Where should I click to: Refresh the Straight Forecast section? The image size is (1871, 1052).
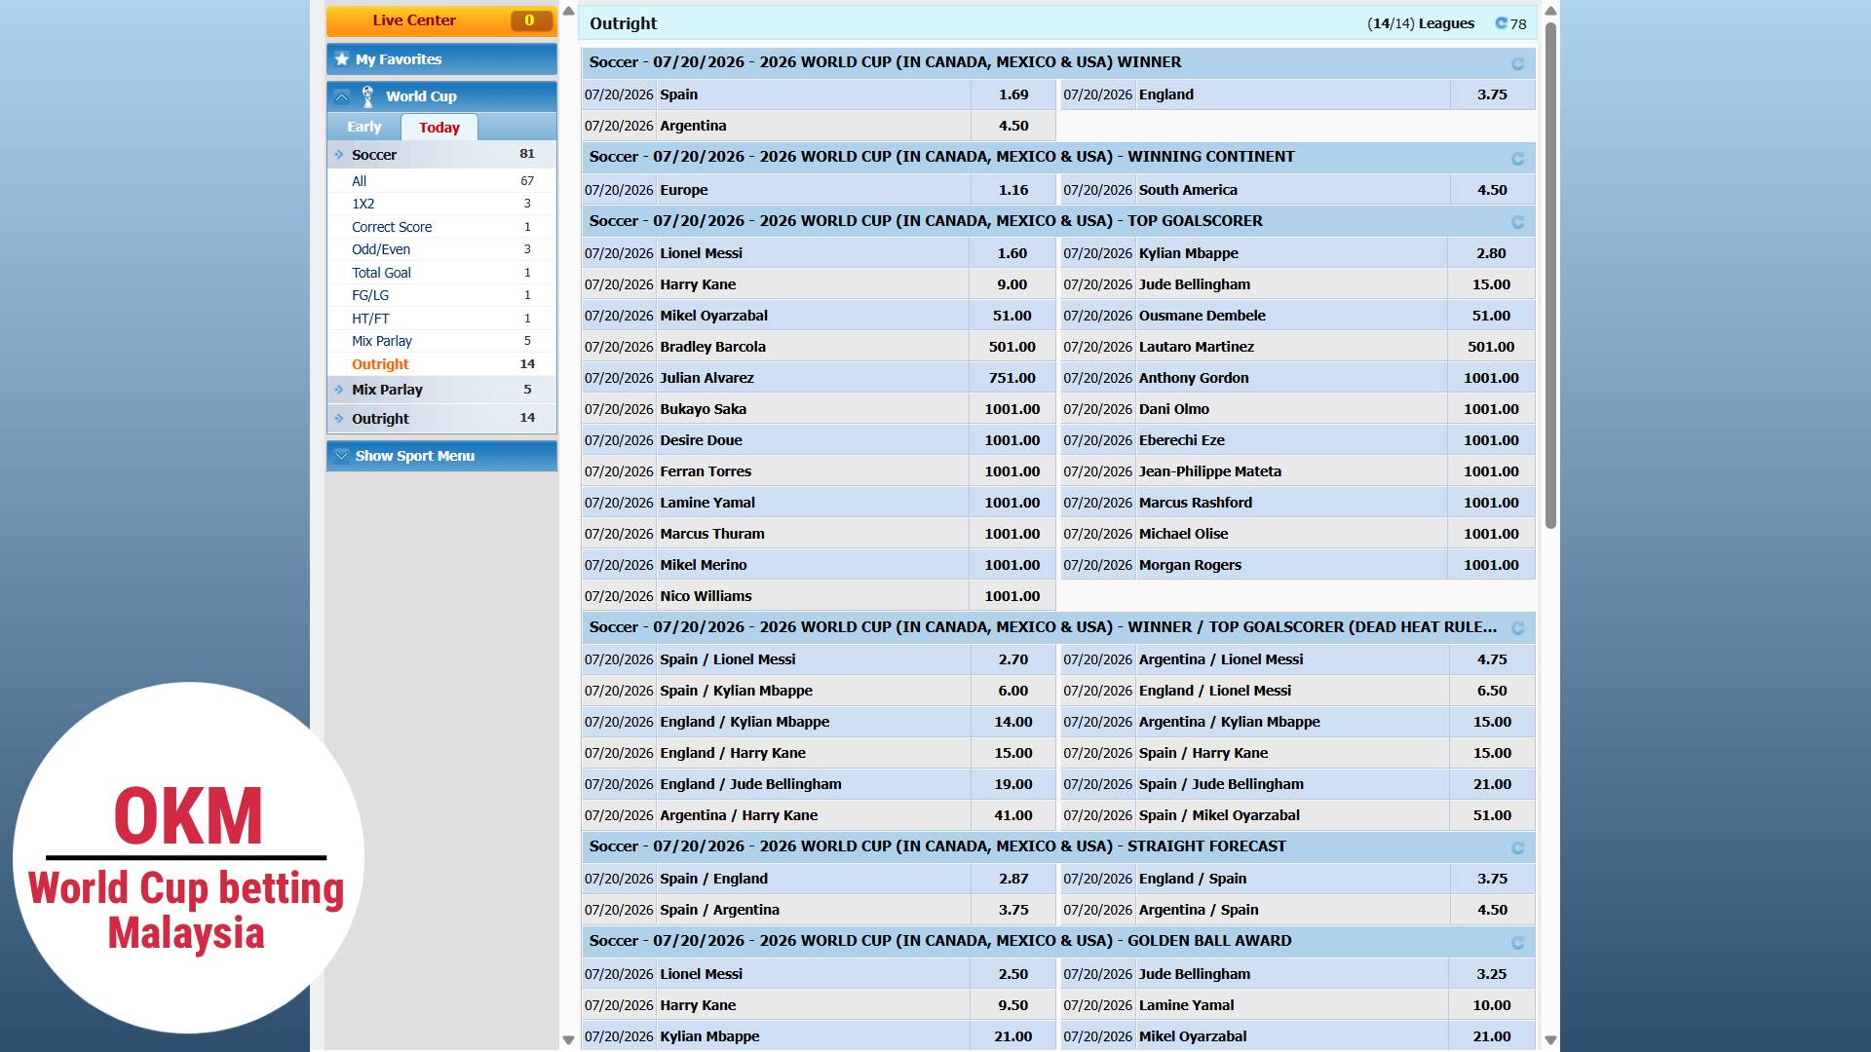[1517, 848]
